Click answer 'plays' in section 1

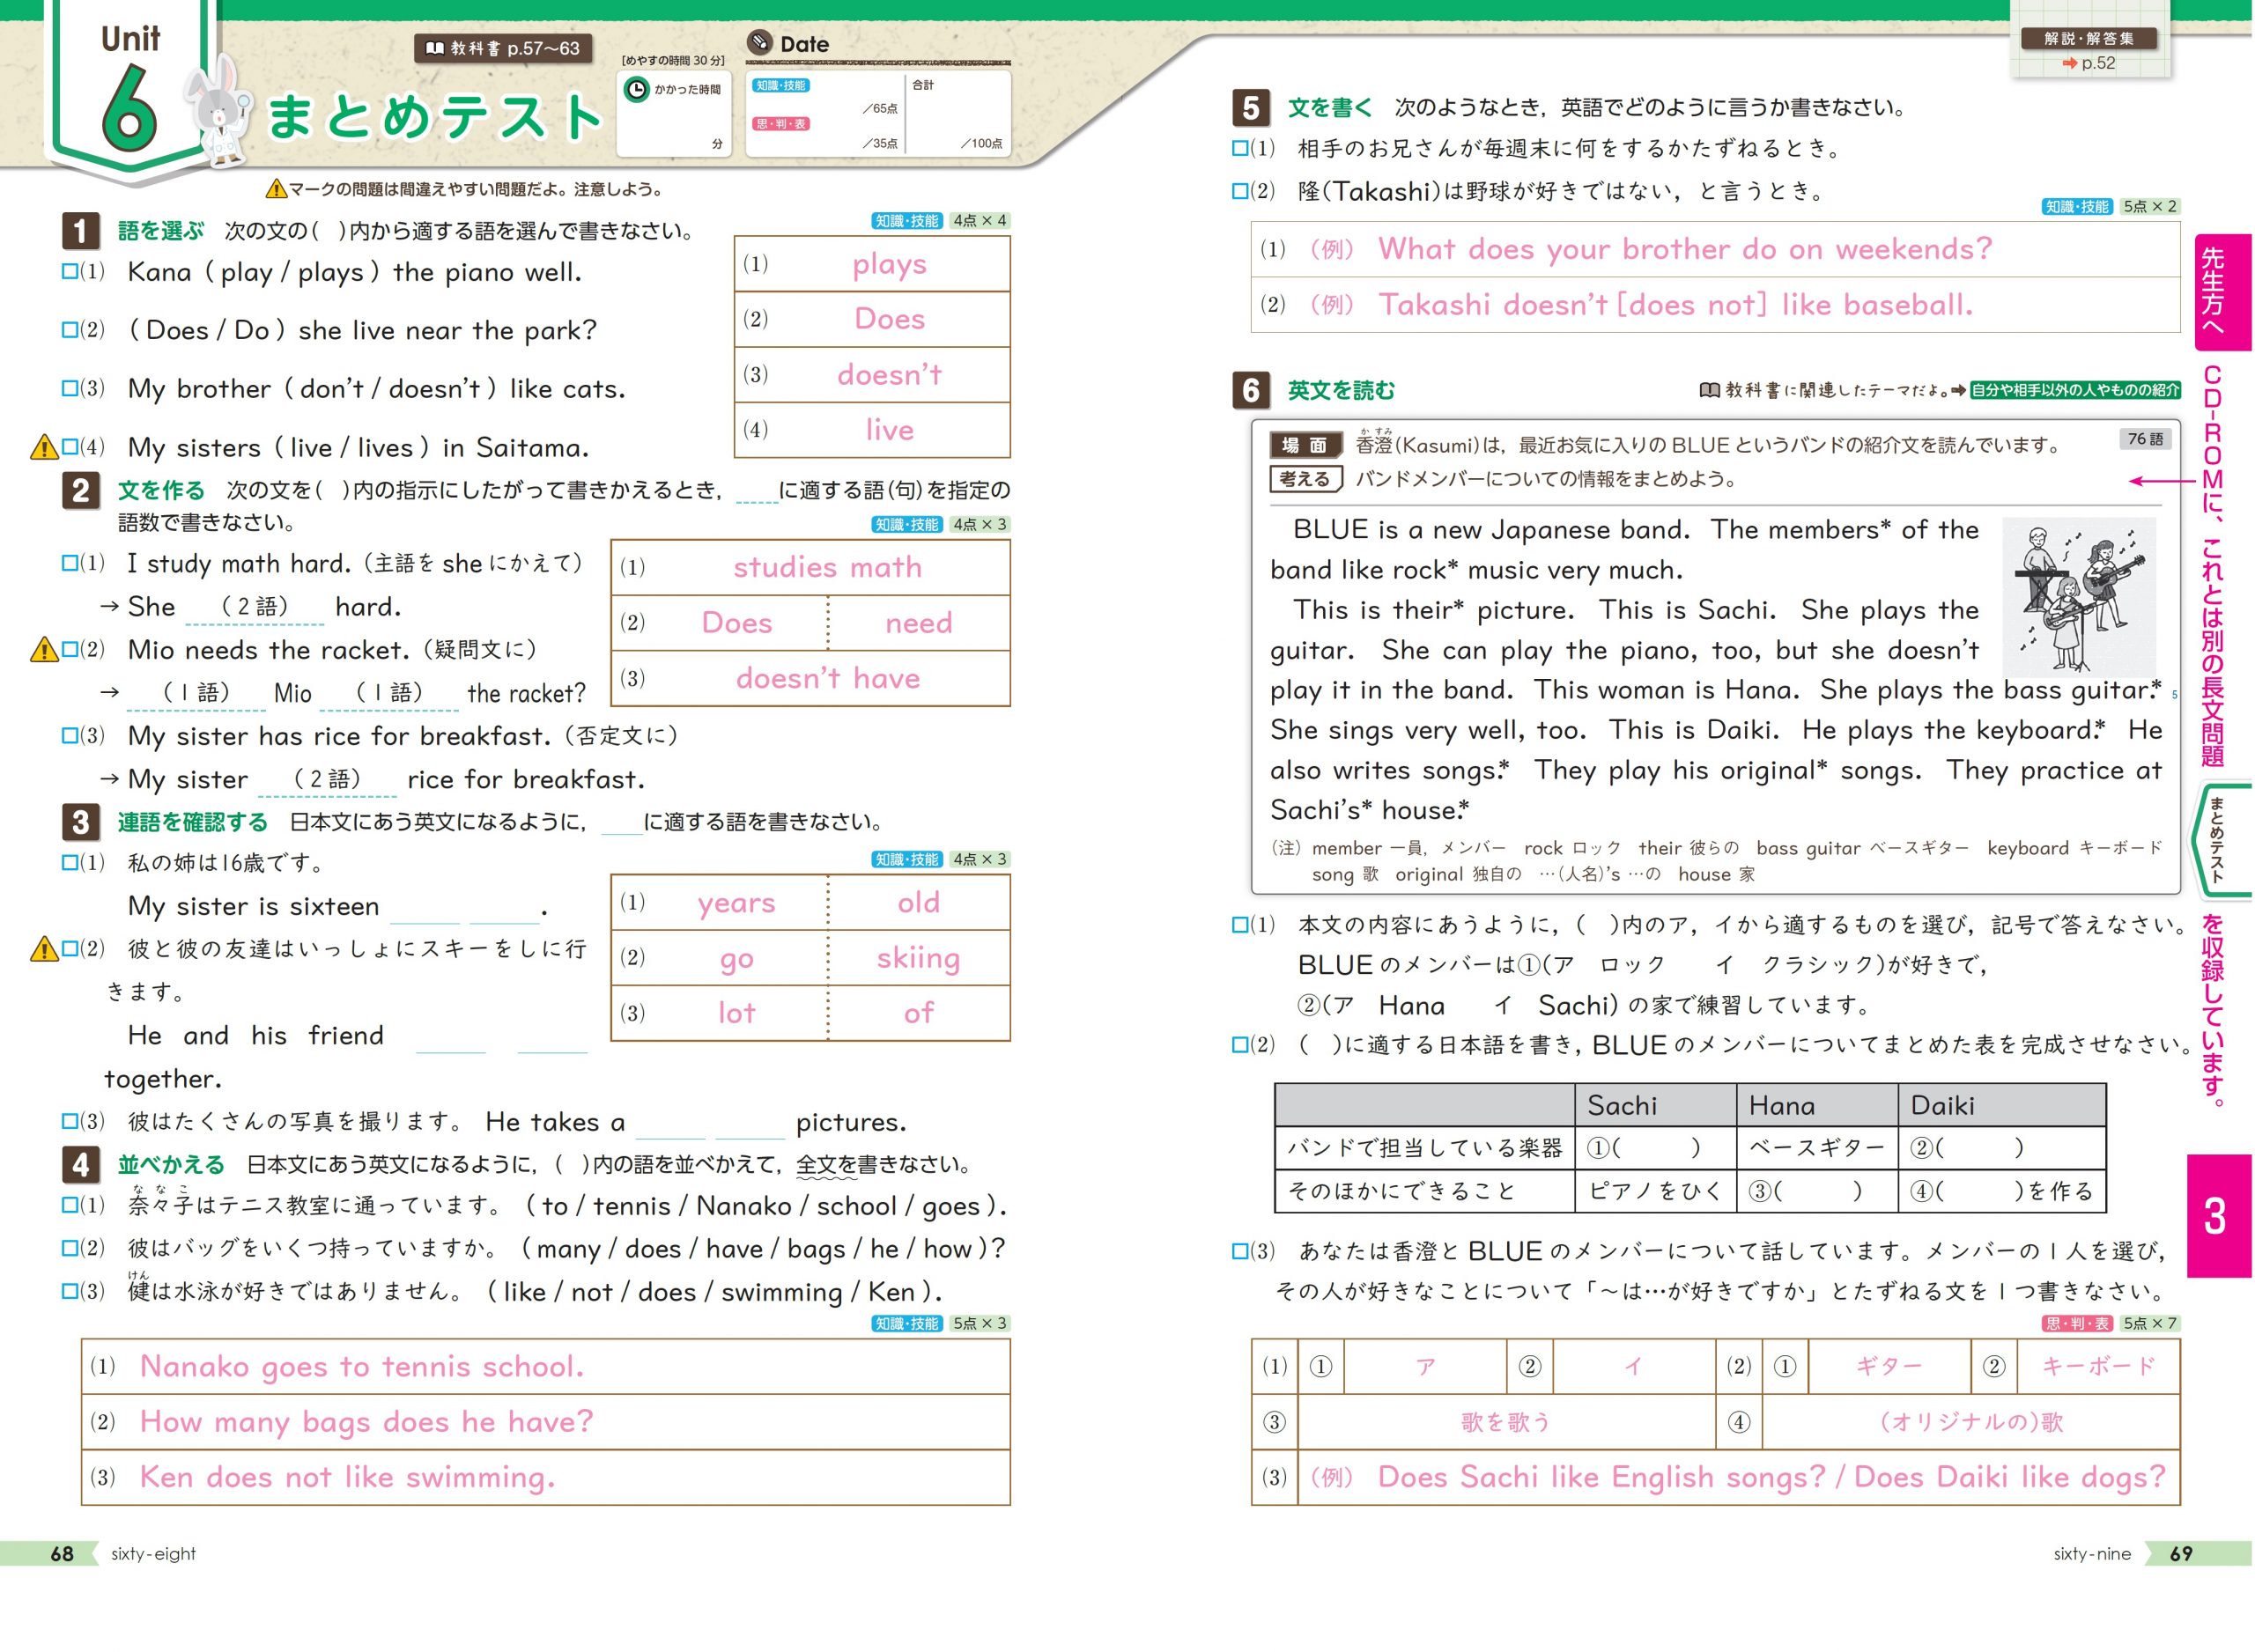pos(889,264)
